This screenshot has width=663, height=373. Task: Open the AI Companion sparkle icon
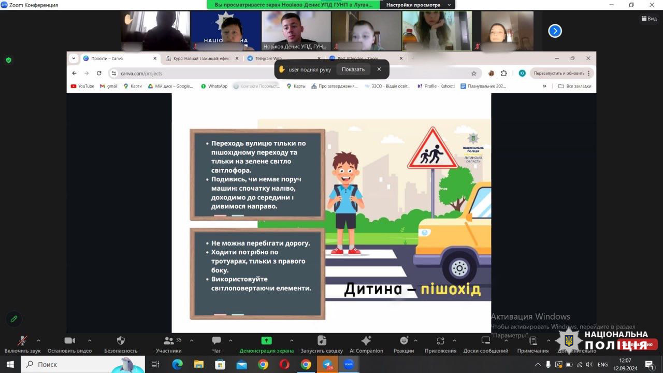tap(366, 341)
